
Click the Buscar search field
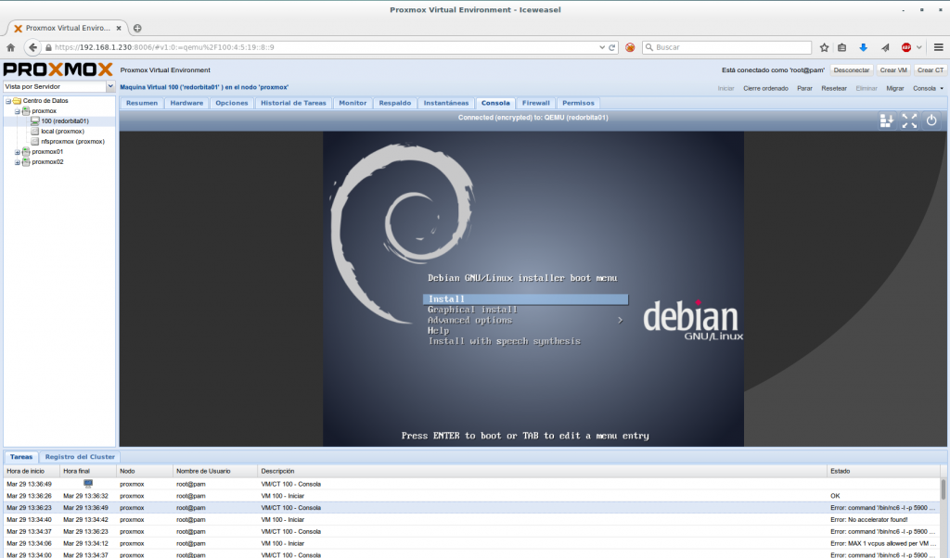724,46
